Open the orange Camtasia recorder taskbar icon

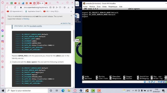[x=99, y=91]
